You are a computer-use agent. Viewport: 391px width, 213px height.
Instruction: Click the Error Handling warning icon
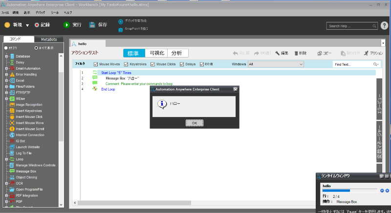click(x=12, y=75)
